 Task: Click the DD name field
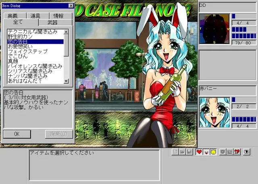227,7
